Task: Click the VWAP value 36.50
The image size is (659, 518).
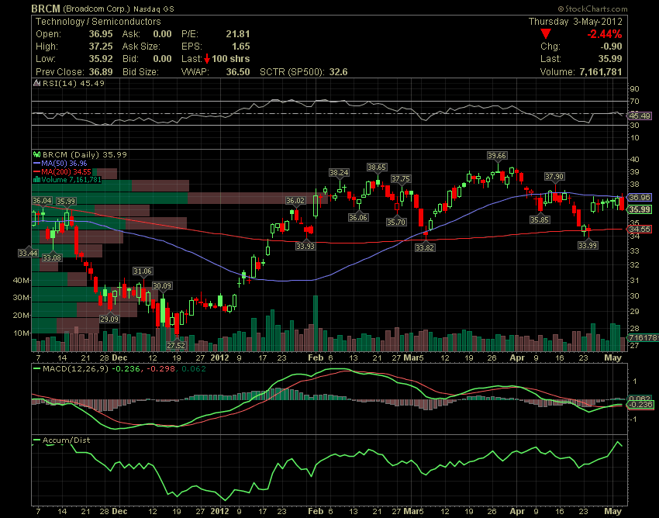Action: pos(238,71)
